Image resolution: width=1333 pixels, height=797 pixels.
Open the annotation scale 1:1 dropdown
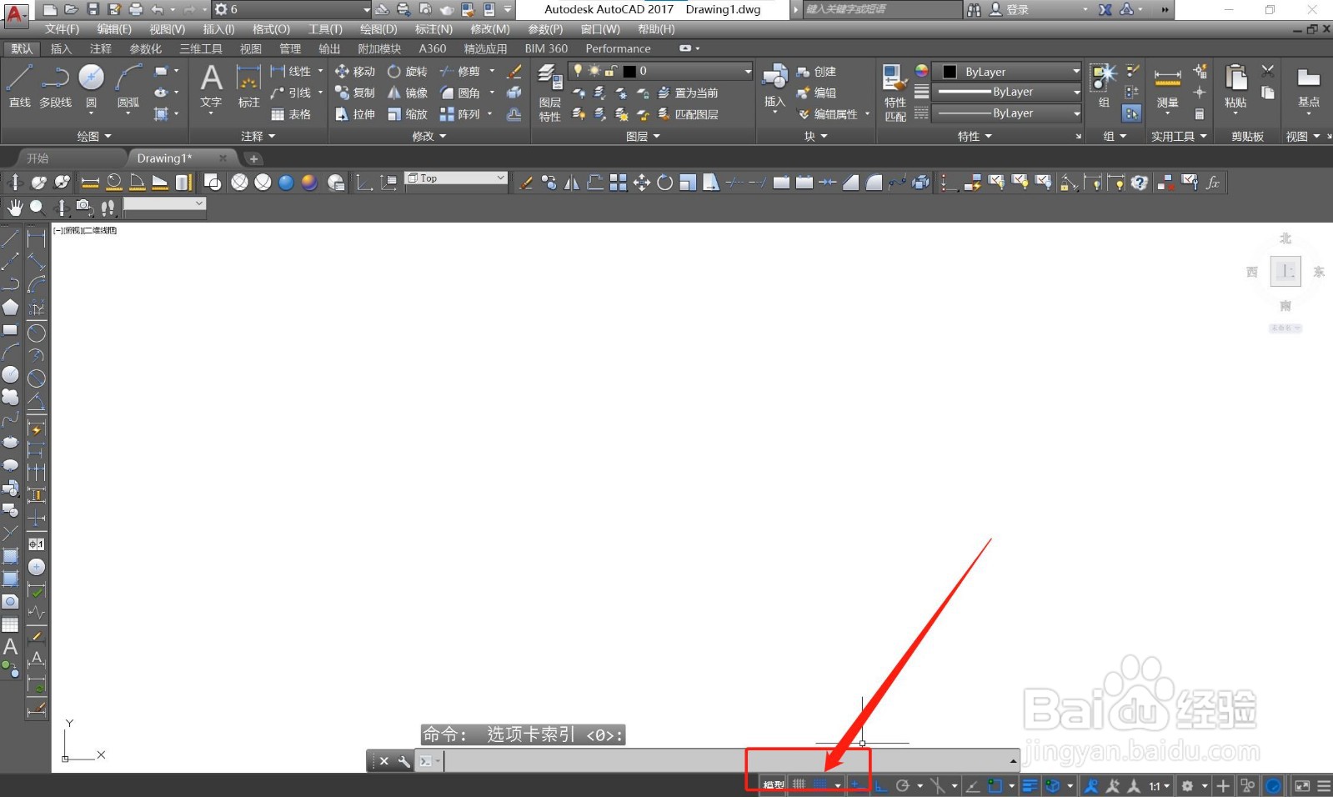pos(1159,786)
